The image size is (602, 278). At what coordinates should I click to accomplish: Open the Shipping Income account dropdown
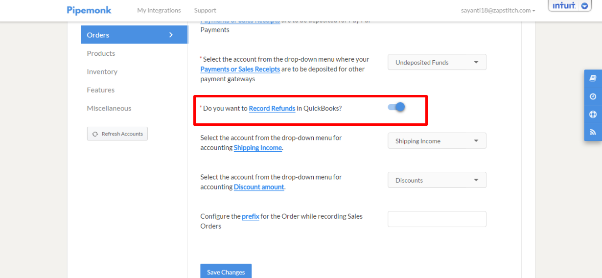(x=437, y=140)
